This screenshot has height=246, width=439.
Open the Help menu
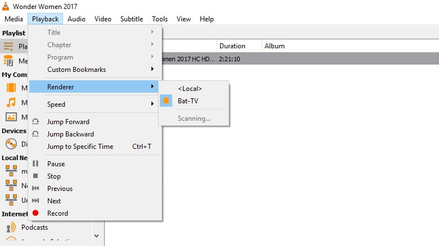(x=207, y=19)
